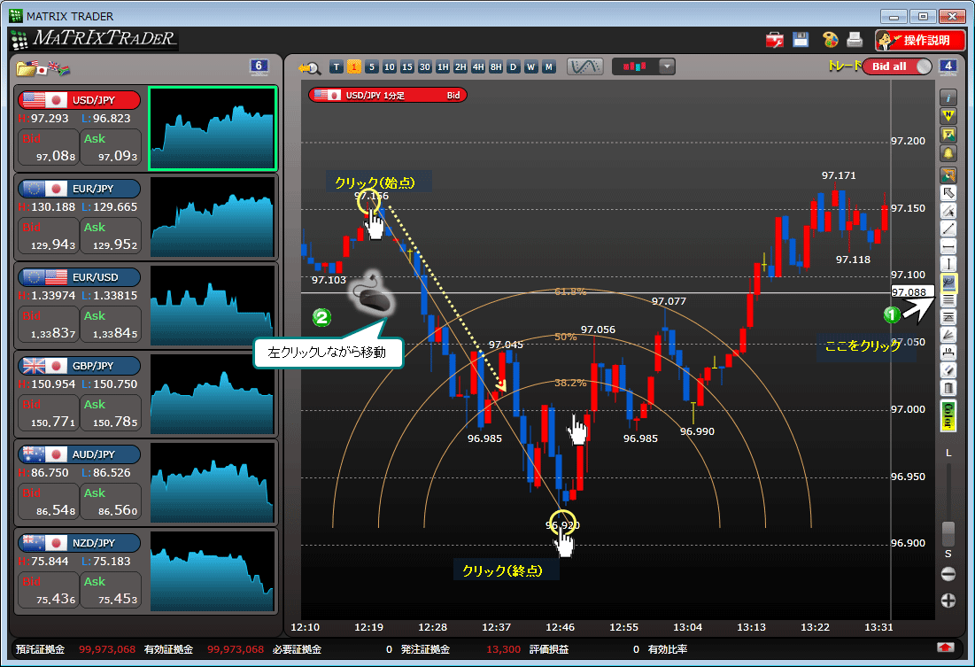Viewport: 975px width, 667px height.
Task: Click the zoom out minus icon
Action: [x=948, y=574]
